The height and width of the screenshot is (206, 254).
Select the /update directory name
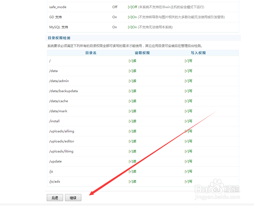tap(55, 161)
